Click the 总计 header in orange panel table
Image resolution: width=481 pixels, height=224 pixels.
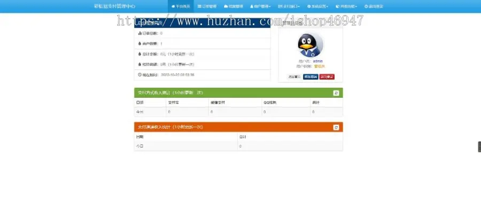[x=243, y=137]
